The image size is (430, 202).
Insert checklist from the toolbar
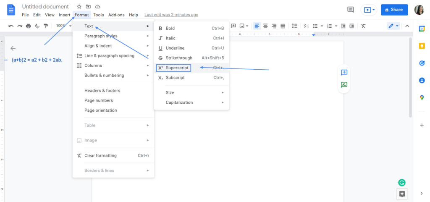(x=306, y=26)
